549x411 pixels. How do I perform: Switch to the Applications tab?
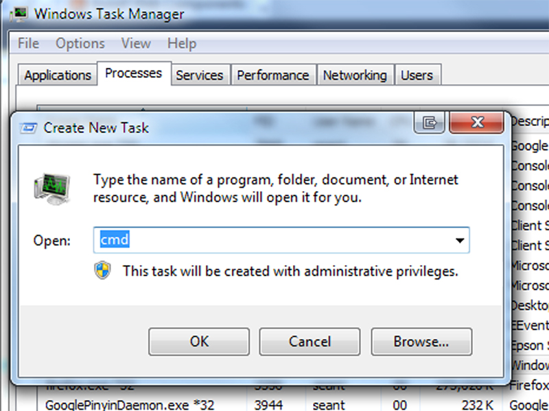(58, 75)
